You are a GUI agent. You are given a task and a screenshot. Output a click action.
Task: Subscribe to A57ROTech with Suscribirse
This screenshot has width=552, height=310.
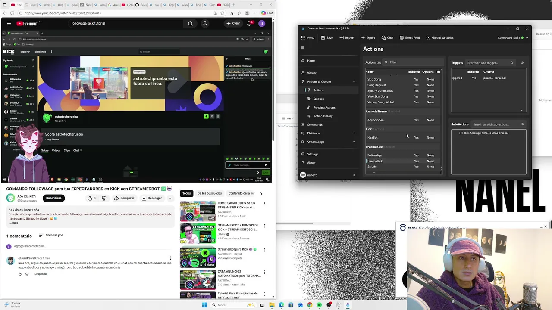tap(54, 198)
